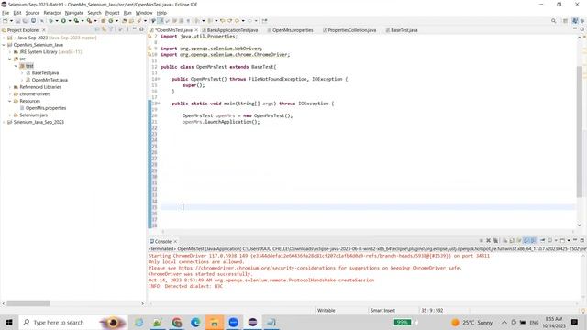Open dropdown arrow next to New icon

11,21
